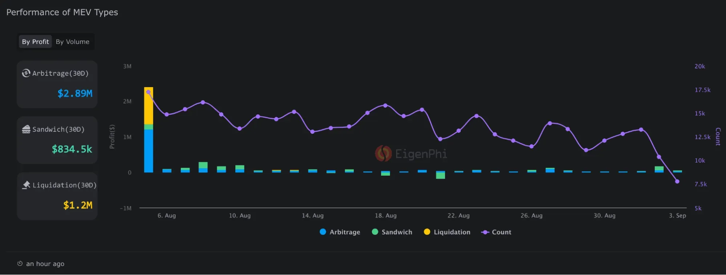Toggle the Count line in the legend

[x=496, y=232]
